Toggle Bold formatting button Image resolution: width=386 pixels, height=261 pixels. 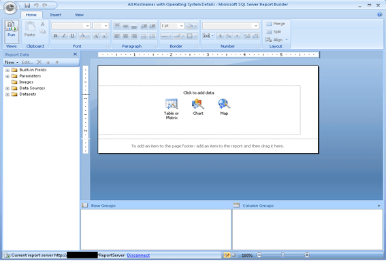coord(56,36)
